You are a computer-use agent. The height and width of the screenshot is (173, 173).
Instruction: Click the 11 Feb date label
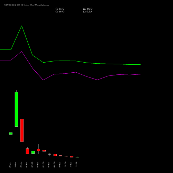pyautogui.click(x=71, y=165)
